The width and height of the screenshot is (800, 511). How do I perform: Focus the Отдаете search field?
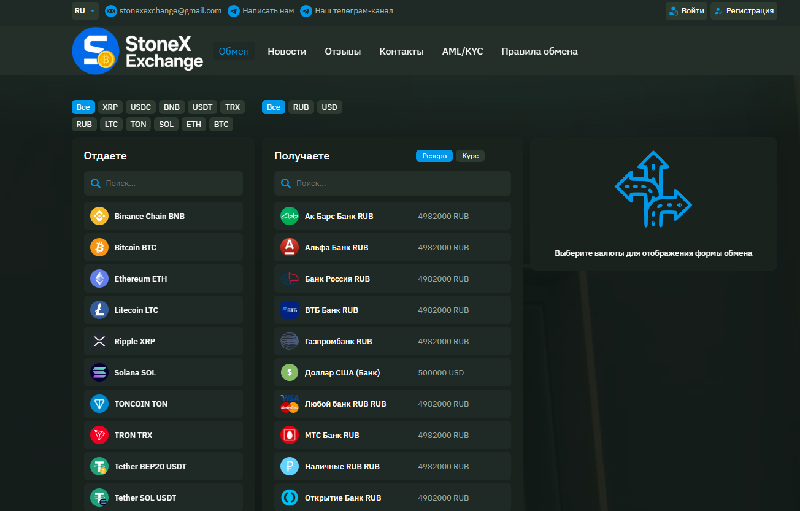pyautogui.click(x=163, y=183)
